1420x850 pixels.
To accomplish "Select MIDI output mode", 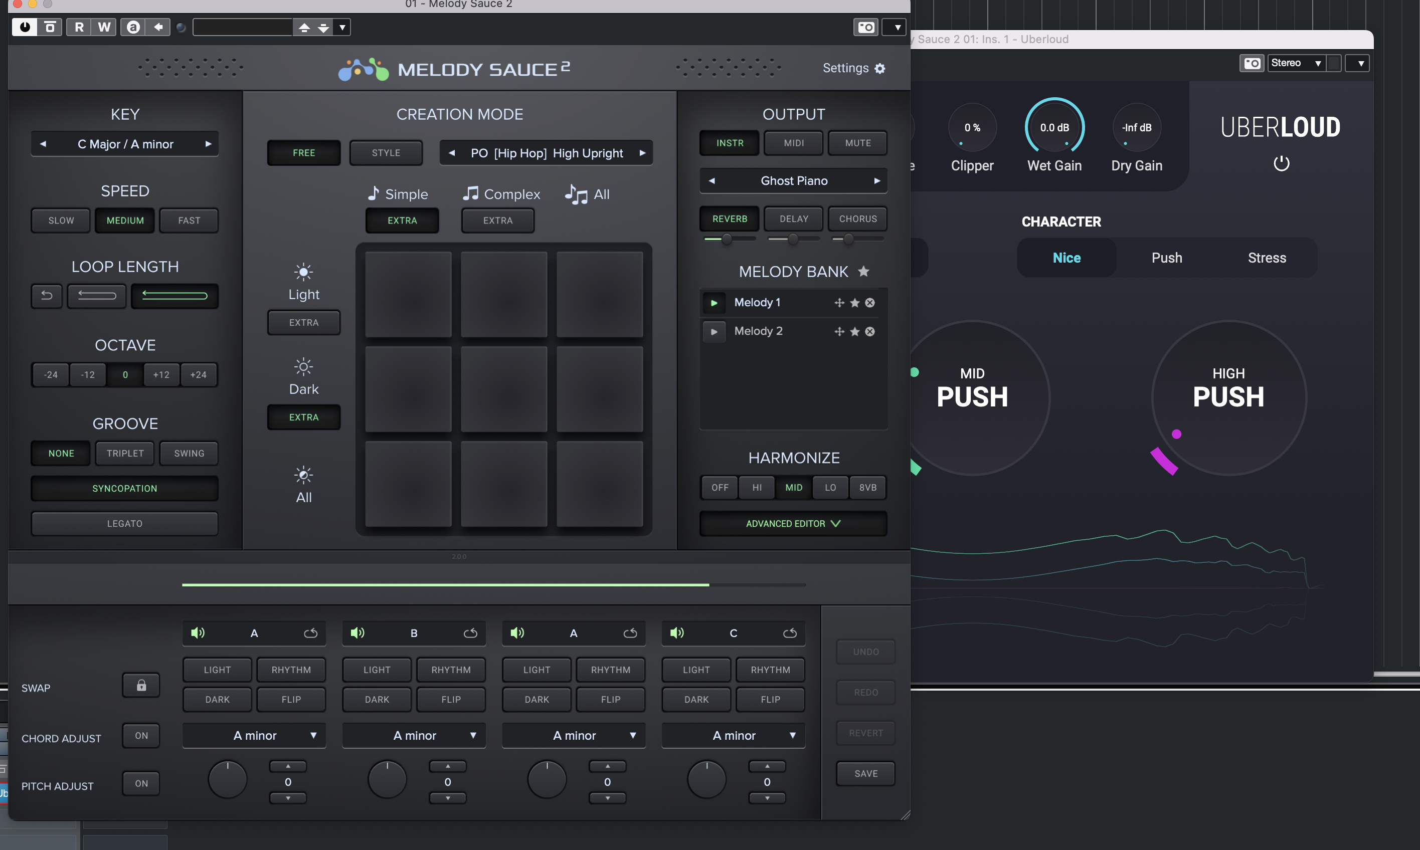I will click(x=794, y=143).
